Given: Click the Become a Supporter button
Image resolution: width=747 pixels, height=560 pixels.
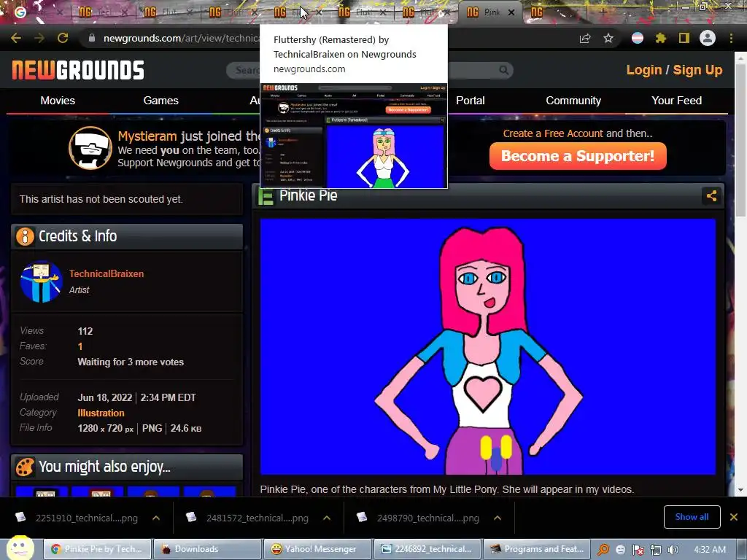Looking at the screenshot, I should 578,156.
